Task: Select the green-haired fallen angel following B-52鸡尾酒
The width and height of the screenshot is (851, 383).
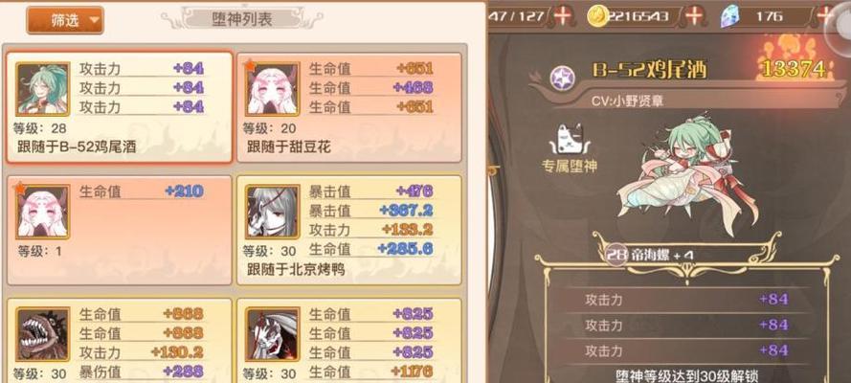Action: 120,107
